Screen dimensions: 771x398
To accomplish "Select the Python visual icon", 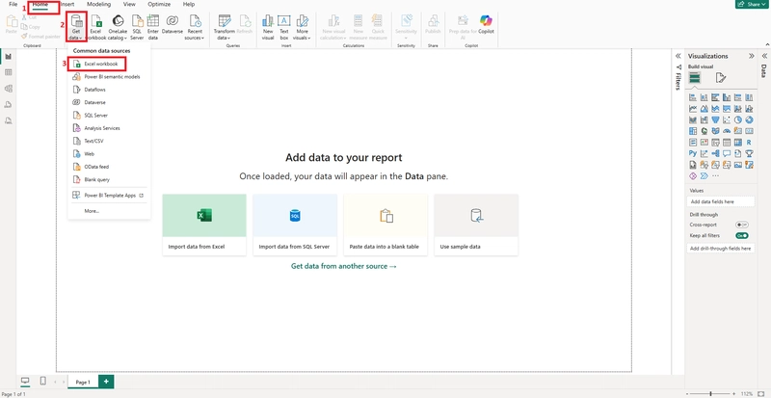I will click(x=693, y=153).
